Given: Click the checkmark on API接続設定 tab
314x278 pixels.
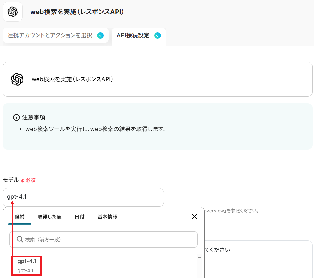Looking at the screenshot, I should click(x=158, y=35).
